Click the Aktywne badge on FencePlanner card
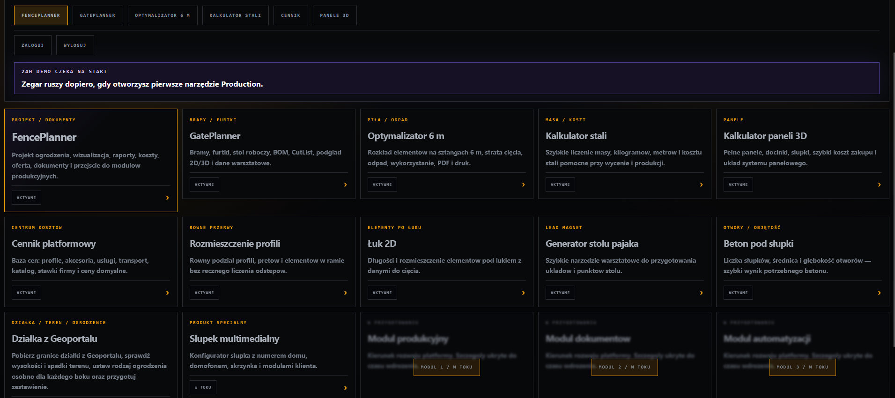The width and height of the screenshot is (895, 398). [x=26, y=198]
